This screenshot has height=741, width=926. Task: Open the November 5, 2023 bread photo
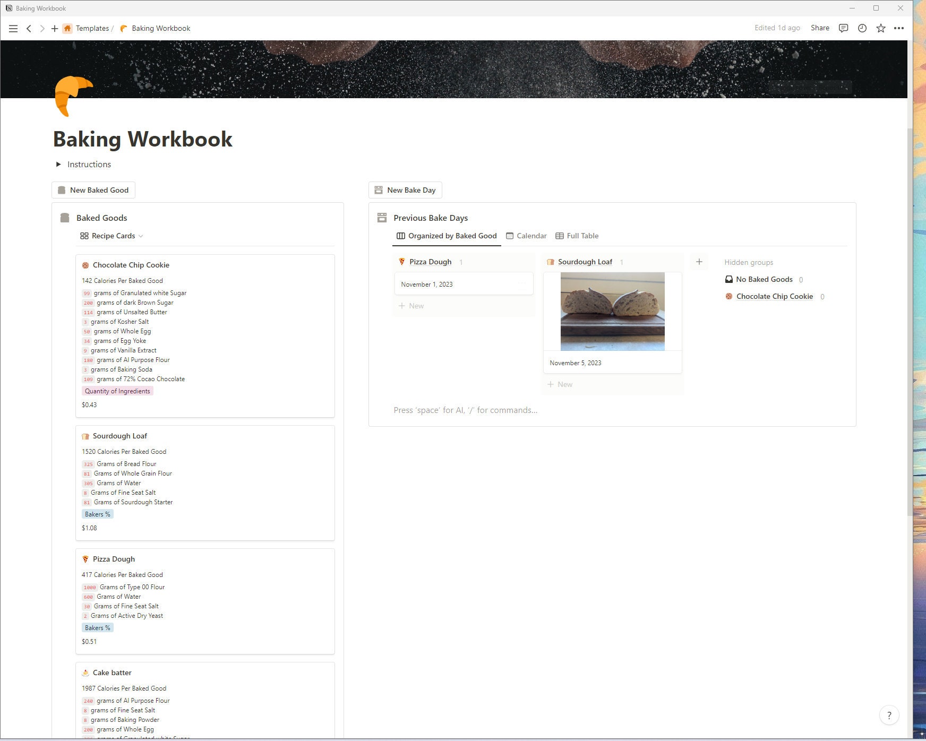tap(612, 312)
